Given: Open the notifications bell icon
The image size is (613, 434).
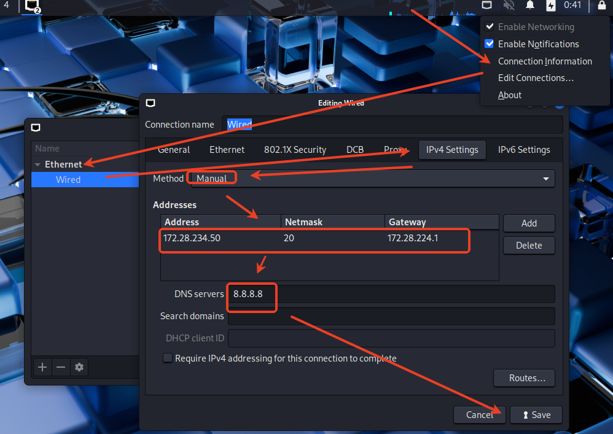Looking at the screenshot, I should (530, 6).
